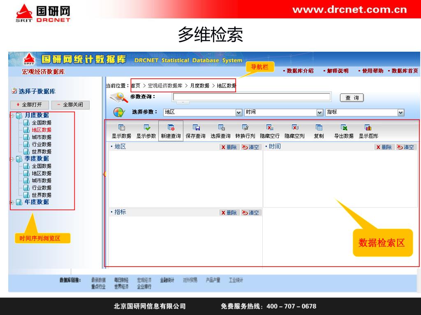Click the 金融统计 footer link

click(167, 280)
